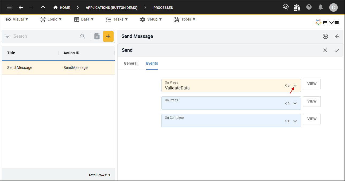Open the user avatar C

tap(333, 7)
